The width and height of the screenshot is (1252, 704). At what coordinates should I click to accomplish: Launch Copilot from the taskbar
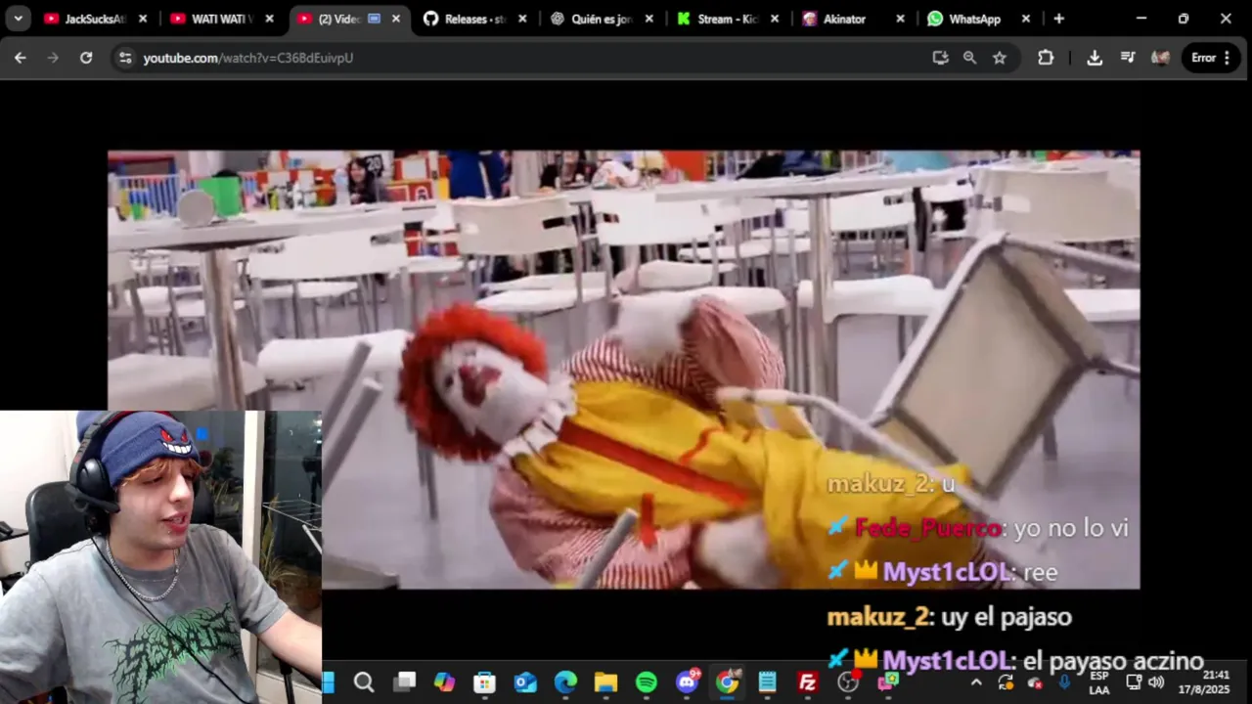click(x=445, y=682)
